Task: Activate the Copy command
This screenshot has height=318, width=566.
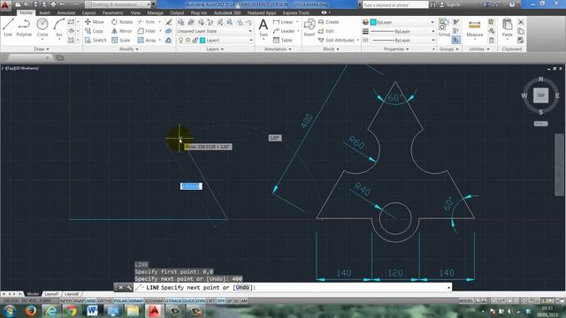Action: pos(95,31)
